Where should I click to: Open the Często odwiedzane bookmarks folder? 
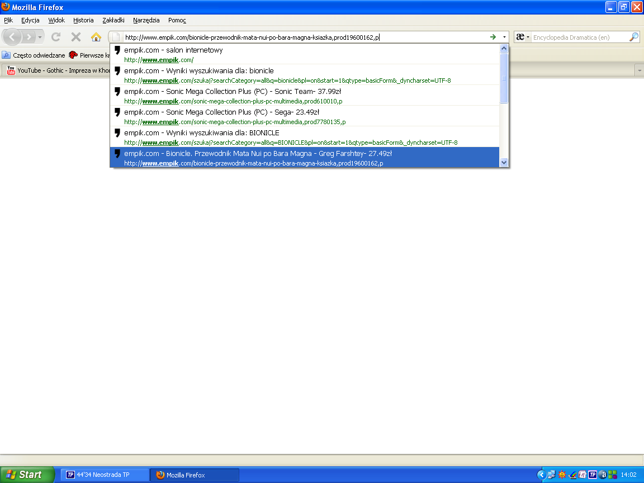click(x=34, y=55)
